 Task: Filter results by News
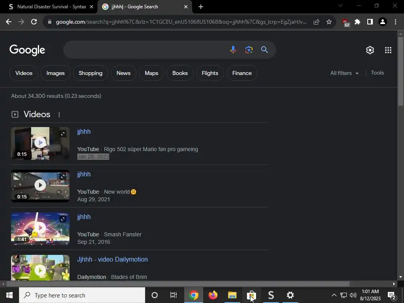click(x=123, y=73)
